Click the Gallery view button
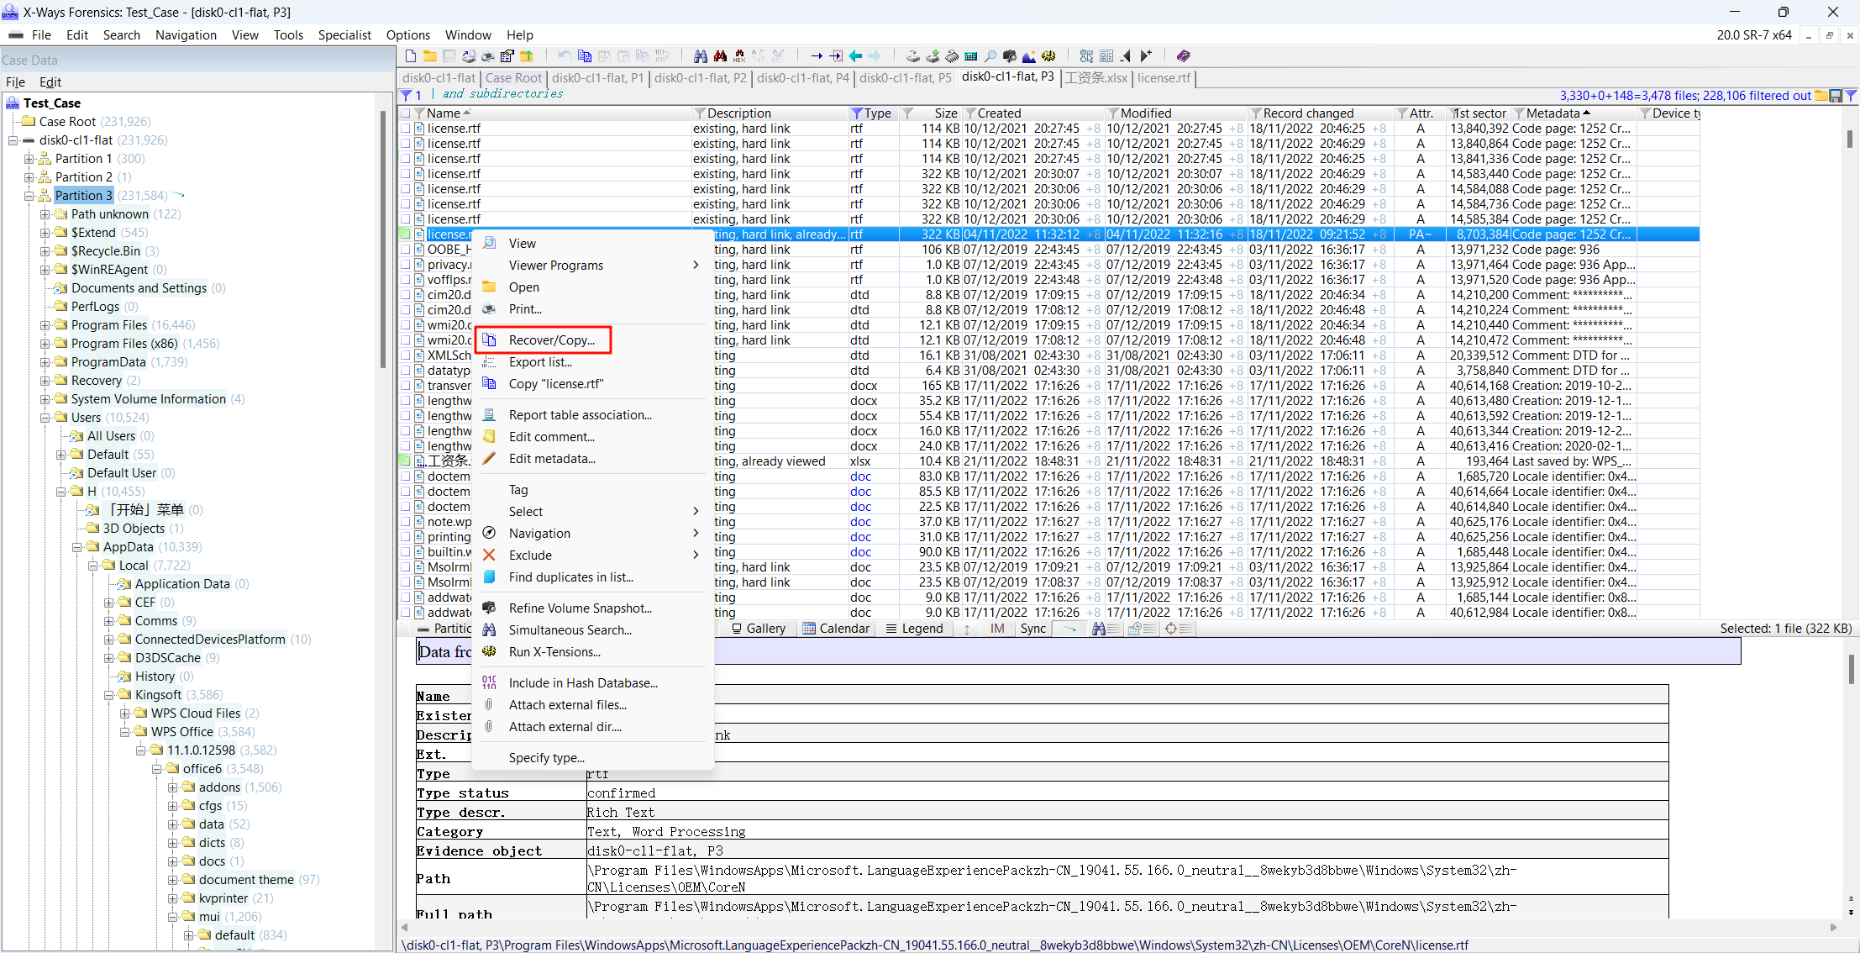The height and width of the screenshot is (953, 1860). [758, 629]
